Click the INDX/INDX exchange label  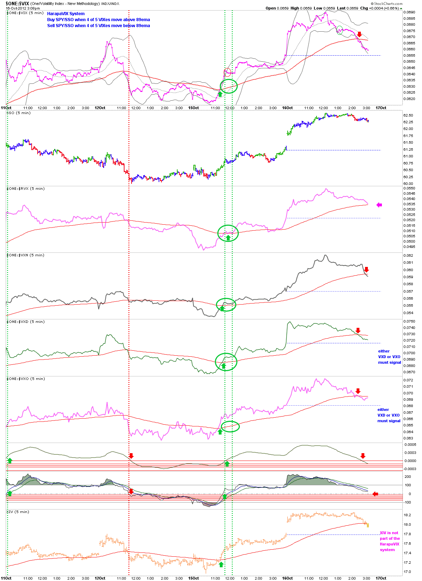pyautogui.click(x=110, y=4)
